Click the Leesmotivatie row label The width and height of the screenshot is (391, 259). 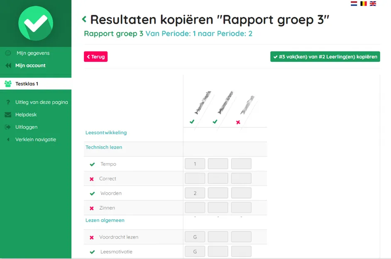(x=117, y=252)
